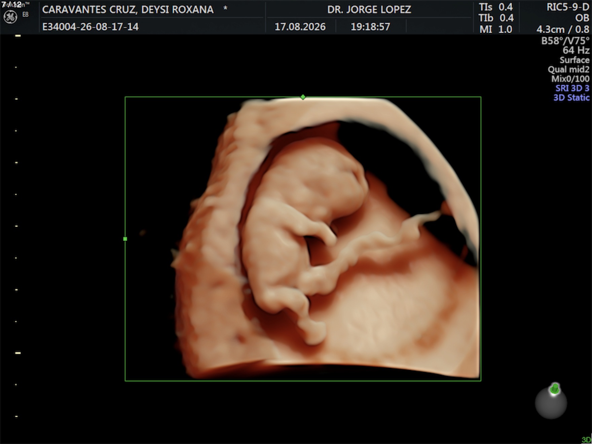The width and height of the screenshot is (592, 444).
Task: Click the 3D orientation sphere icon
Action: (x=551, y=403)
